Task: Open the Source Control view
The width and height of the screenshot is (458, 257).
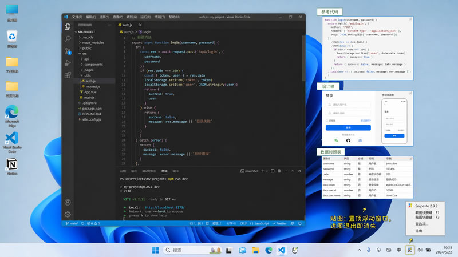Action: pyautogui.click(x=68, y=51)
